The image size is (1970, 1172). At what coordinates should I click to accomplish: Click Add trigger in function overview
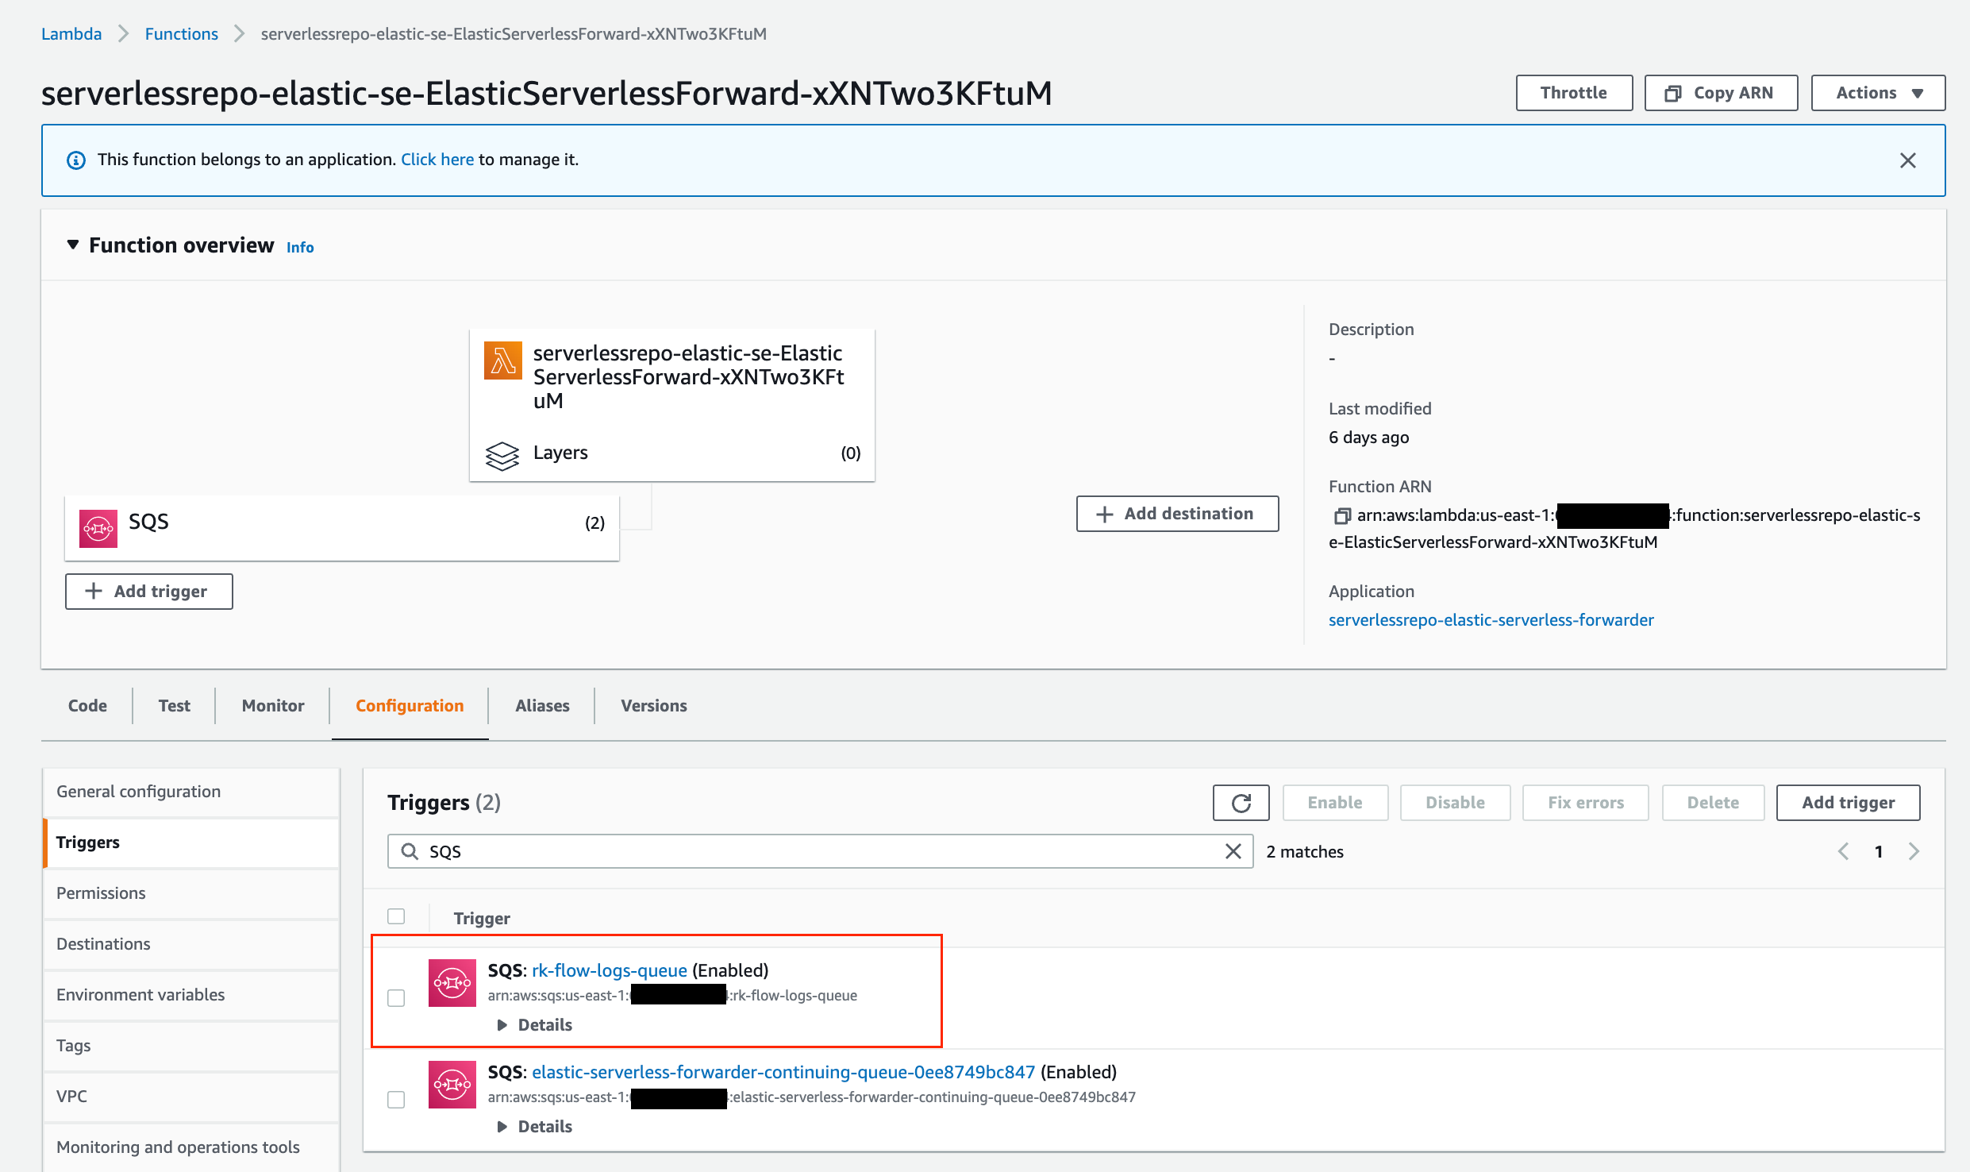(148, 592)
